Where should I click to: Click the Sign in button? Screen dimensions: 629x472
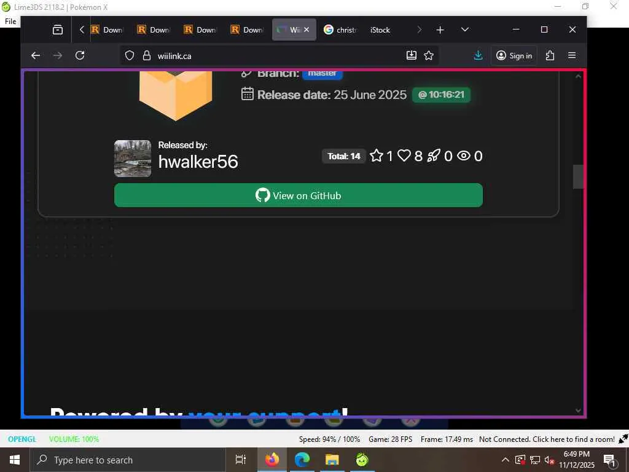[x=514, y=55]
